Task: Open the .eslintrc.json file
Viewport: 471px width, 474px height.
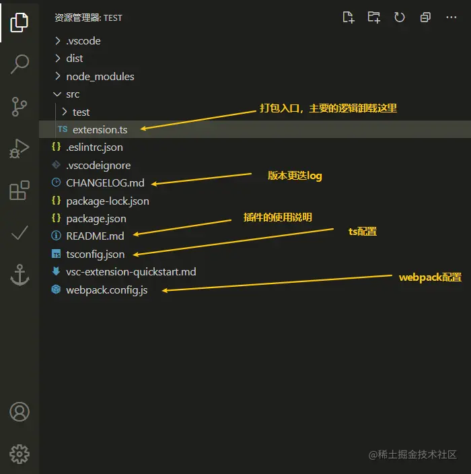Action: (95, 147)
